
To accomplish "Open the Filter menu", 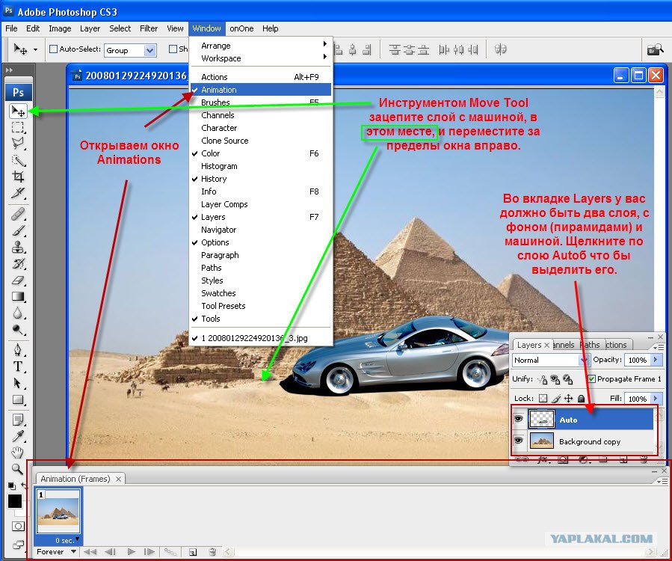I will pyautogui.click(x=148, y=28).
